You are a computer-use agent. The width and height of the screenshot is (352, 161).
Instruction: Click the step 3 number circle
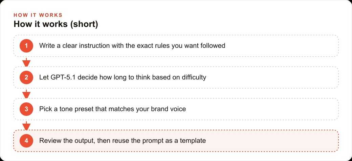(26, 109)
